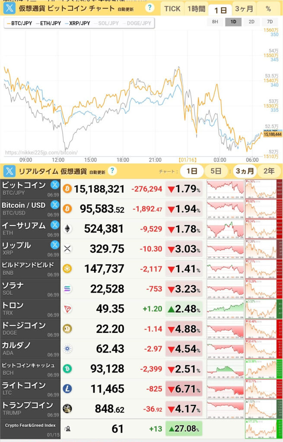The height and width of the screenshot is (442, 283).
Task: Select the 8H range button
Action: coord(215,22)
